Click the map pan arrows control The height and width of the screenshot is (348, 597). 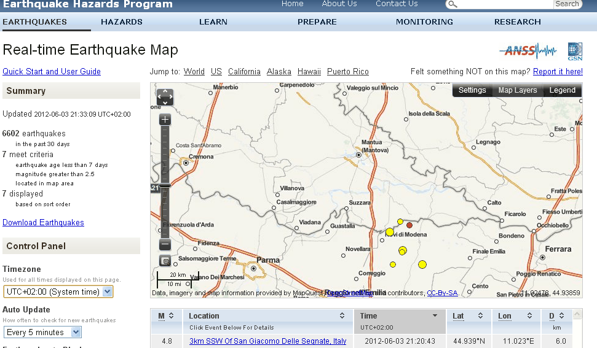pyautogui.click(x=165, y=97)
